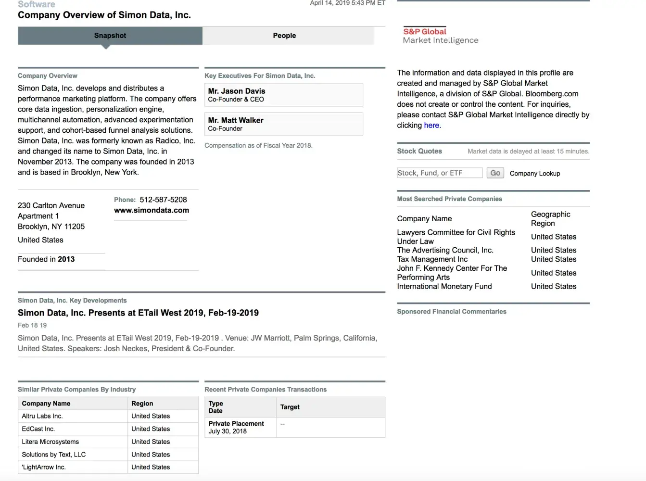Image resolution: width=646 pixels, height=481 pixels.
Task: Click the 'here' contact link
Action: click(431, 125)
